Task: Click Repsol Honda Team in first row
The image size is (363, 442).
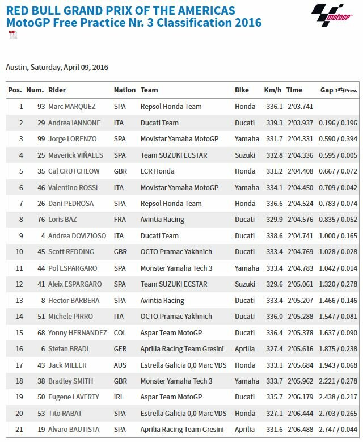Action: click(x=171, y=107)
